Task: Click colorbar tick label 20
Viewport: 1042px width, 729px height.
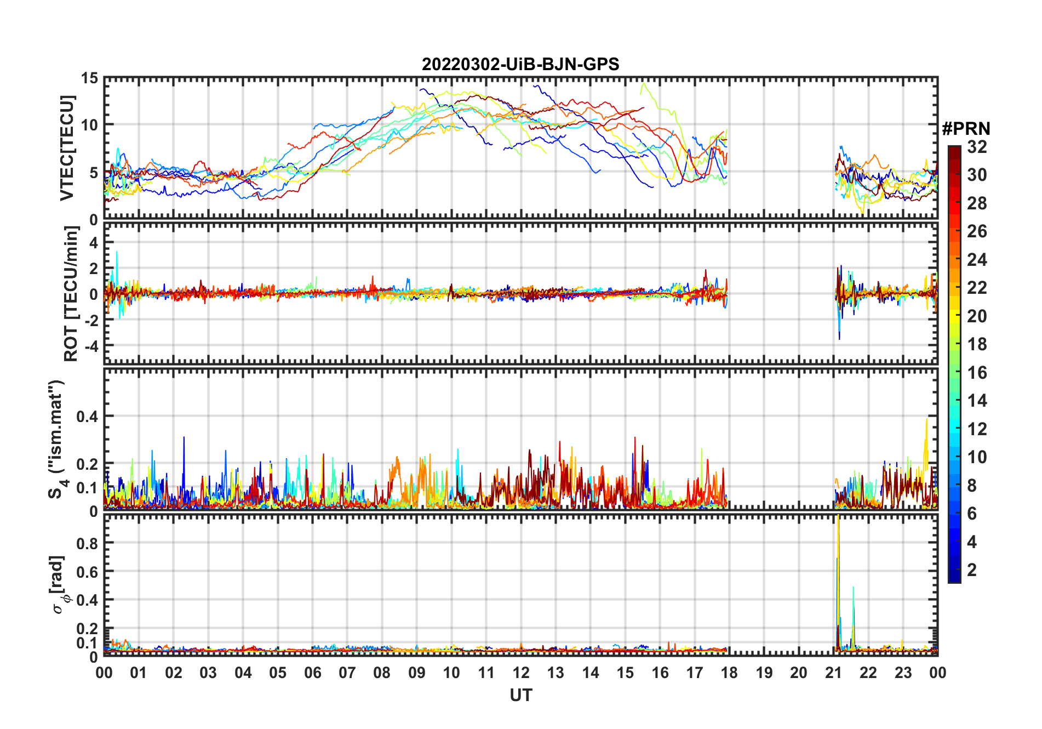Action: [977, 316]
